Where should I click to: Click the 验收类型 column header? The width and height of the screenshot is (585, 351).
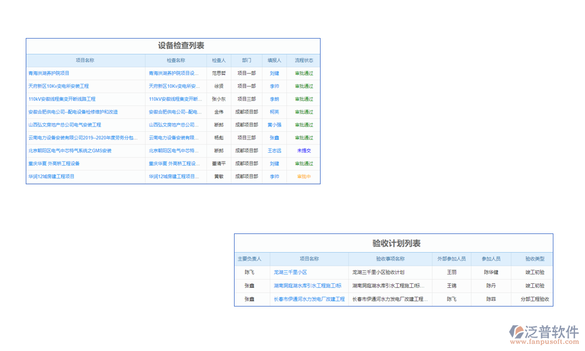click(x=534, y=258)
